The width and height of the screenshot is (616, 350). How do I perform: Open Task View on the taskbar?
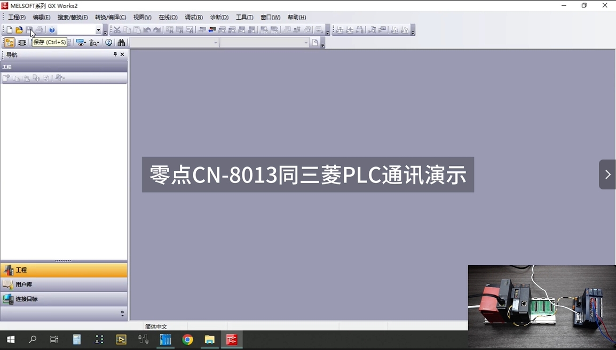click(54, 339)
